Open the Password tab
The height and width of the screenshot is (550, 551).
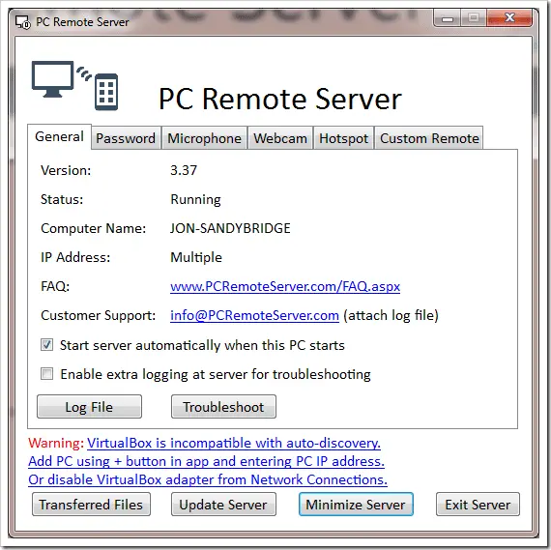126,138
